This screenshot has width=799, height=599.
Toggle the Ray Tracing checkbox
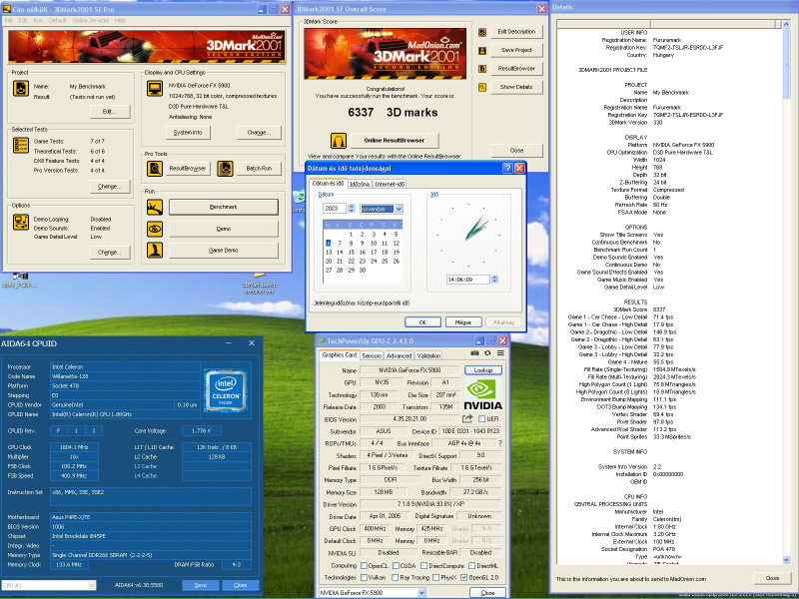395,578
